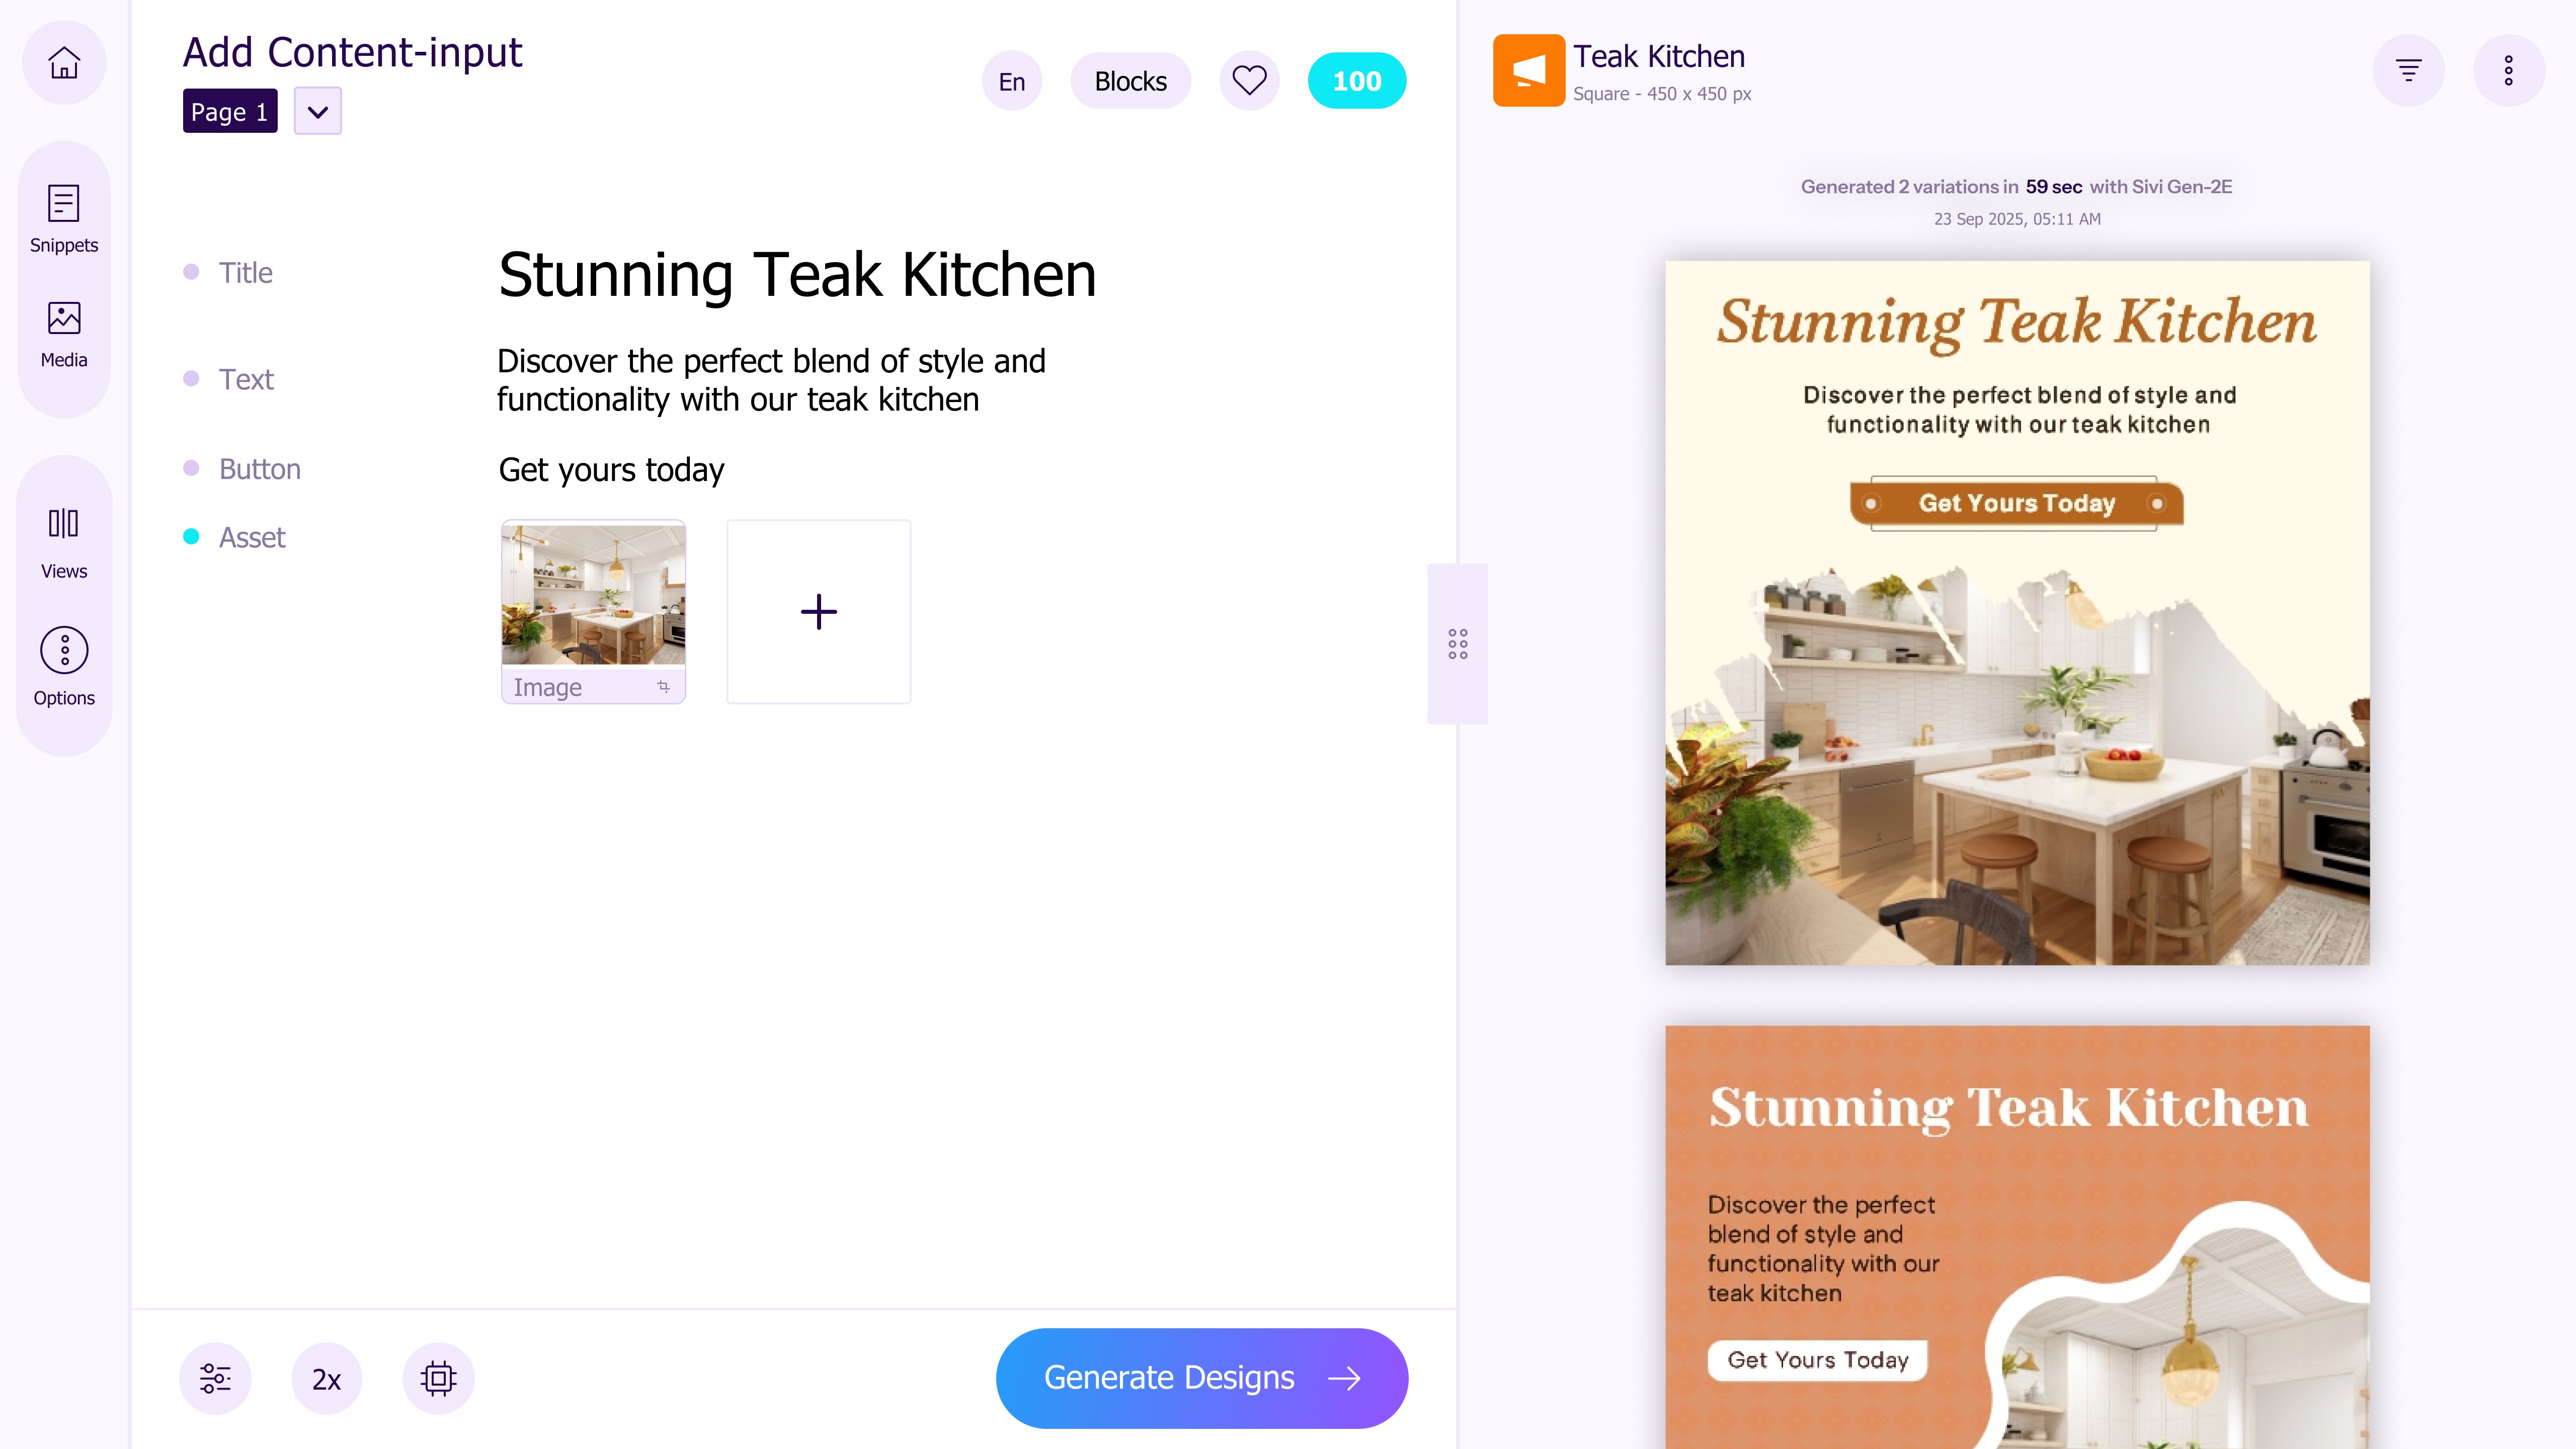Switch to the Blocks view
2576x1449 pixels.
[1130, 80]
